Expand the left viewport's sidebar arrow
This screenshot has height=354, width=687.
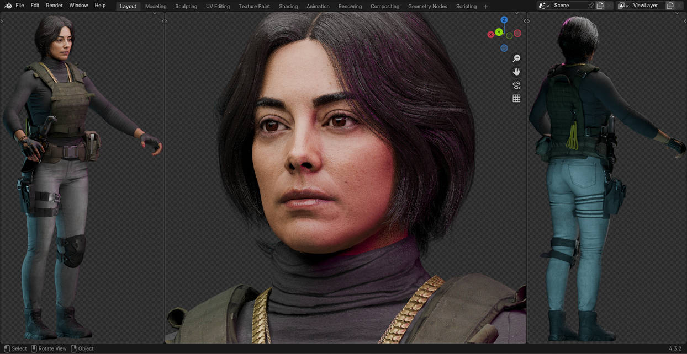pos(162,21)
